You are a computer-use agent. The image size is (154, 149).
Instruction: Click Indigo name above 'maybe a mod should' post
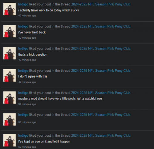[x=23, y=93]
